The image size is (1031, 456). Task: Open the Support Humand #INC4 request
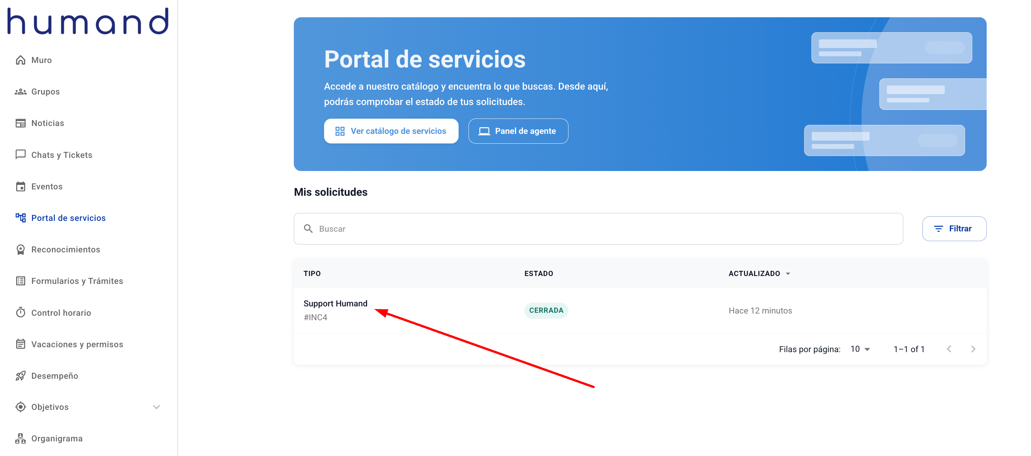click(336, 303)
